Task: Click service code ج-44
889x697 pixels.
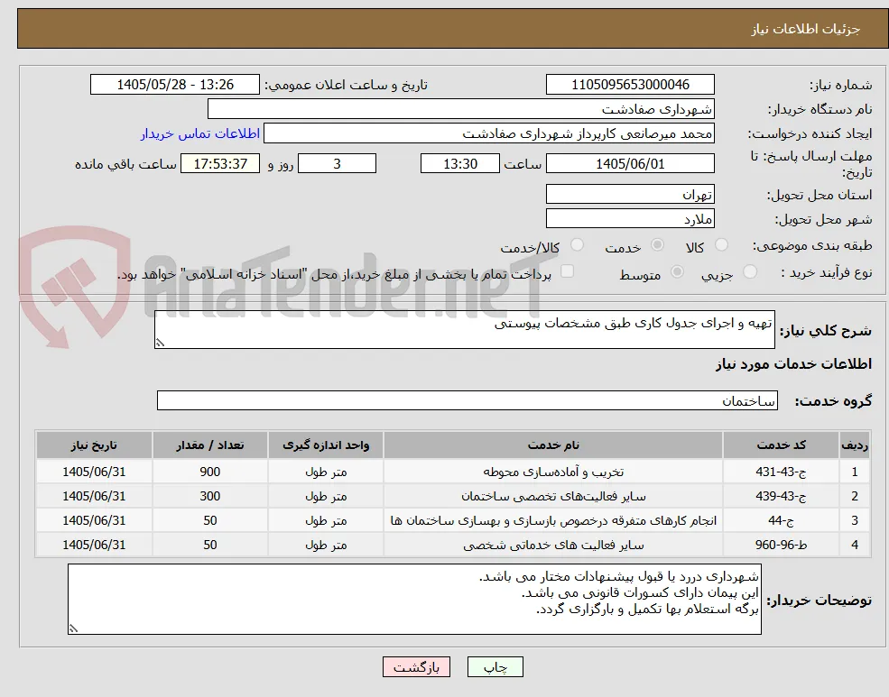Action: pyautogui.click(x=781, y=520)
